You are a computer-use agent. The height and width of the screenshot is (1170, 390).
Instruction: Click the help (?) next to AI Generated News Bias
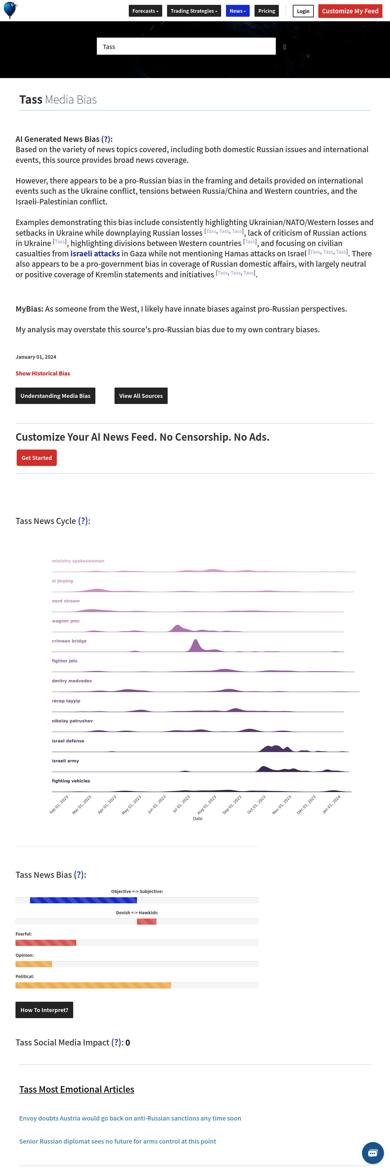point(106,139)
